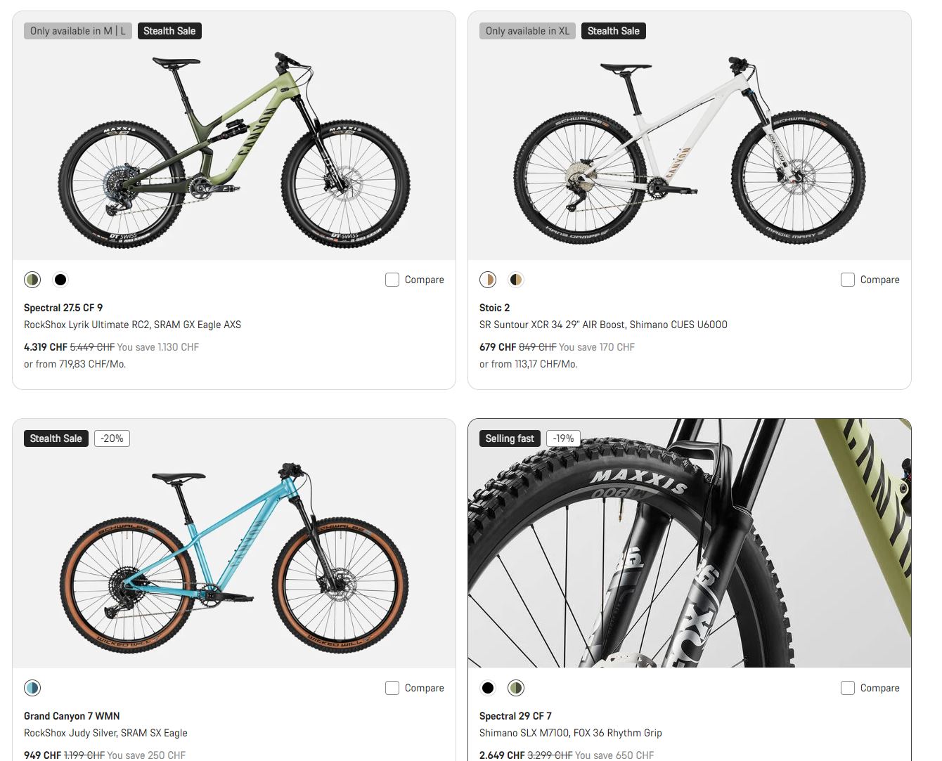Image resolution: width=942 pixels, height=761 pixels.
Task: Click the white Stoic 2 bike image
Action: (x=689, y=151)
